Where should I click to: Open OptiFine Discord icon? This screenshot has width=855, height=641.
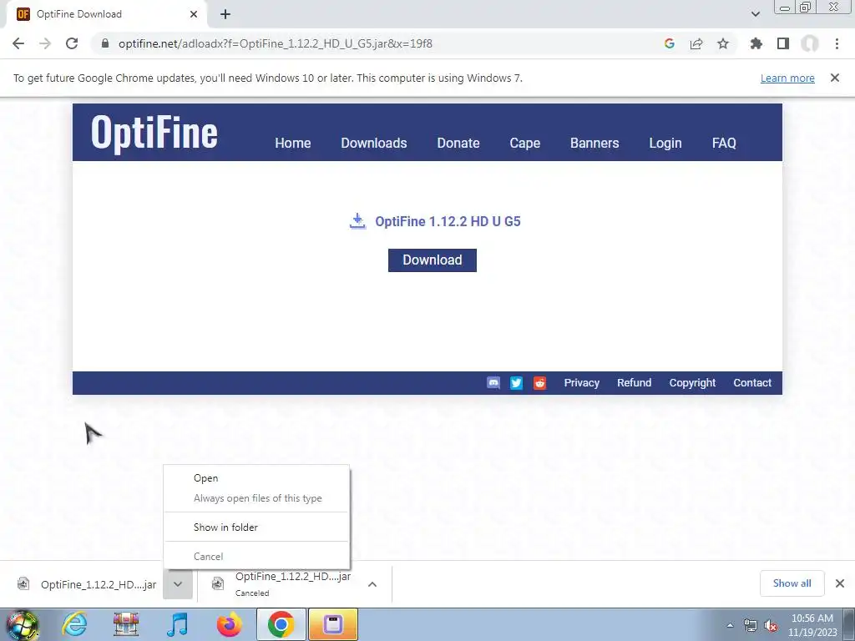point(493,383)
